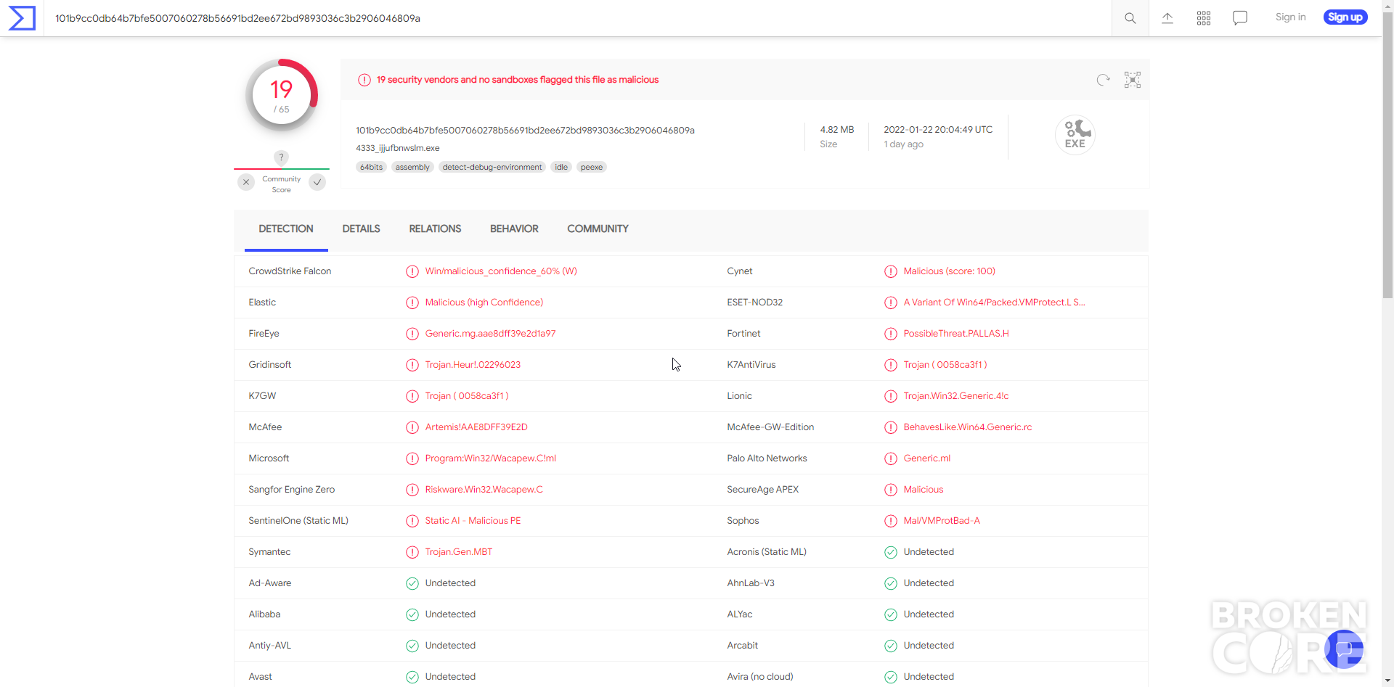Open the apps grid icon
The image size is (1394, 687).
pos(1204,18)
